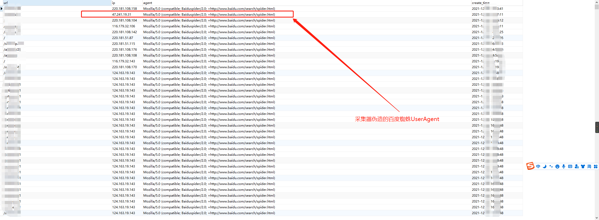Click url cell in the 220.181.51.115 row
This screenshot has height=220, width=599.
(57, 44)
